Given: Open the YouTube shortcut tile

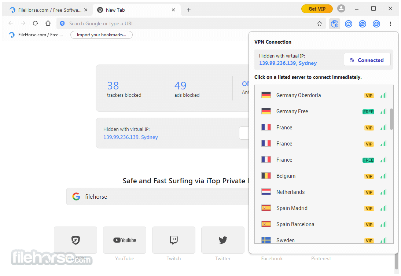Looking at the screenshot, I should 125,240.
